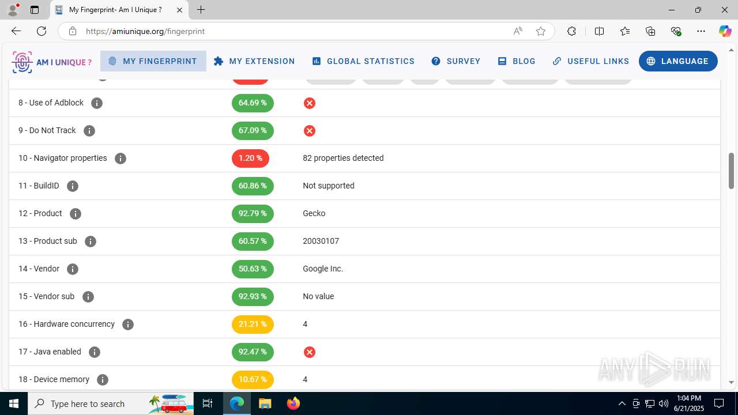Viewport: 738px width, 415px height.
Task: Open browser Extensions menu
Action: [571, 31]
